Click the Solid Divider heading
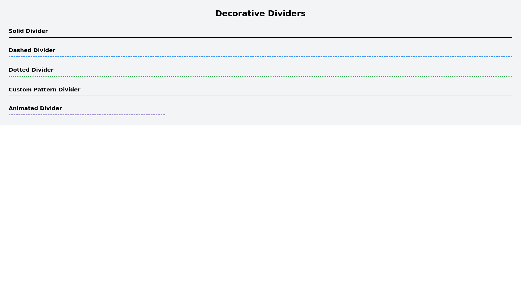 point(28,31)
